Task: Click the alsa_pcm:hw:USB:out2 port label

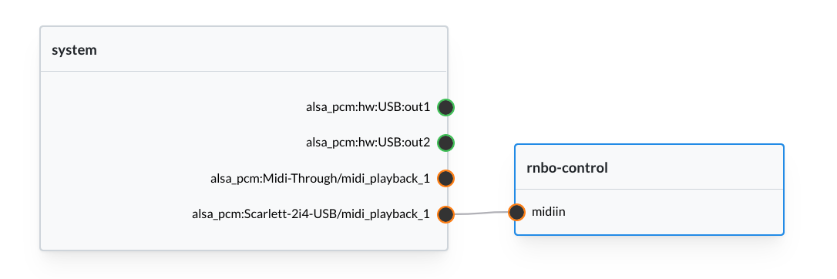Action: (368, 143)
